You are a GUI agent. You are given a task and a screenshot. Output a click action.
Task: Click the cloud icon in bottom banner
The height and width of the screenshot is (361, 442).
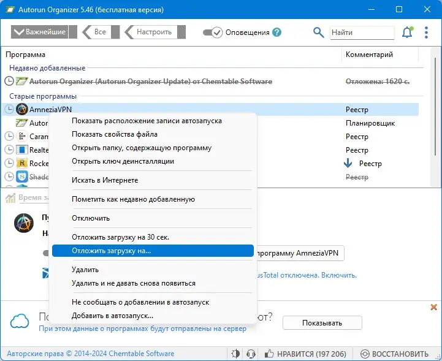coord(20,321)
